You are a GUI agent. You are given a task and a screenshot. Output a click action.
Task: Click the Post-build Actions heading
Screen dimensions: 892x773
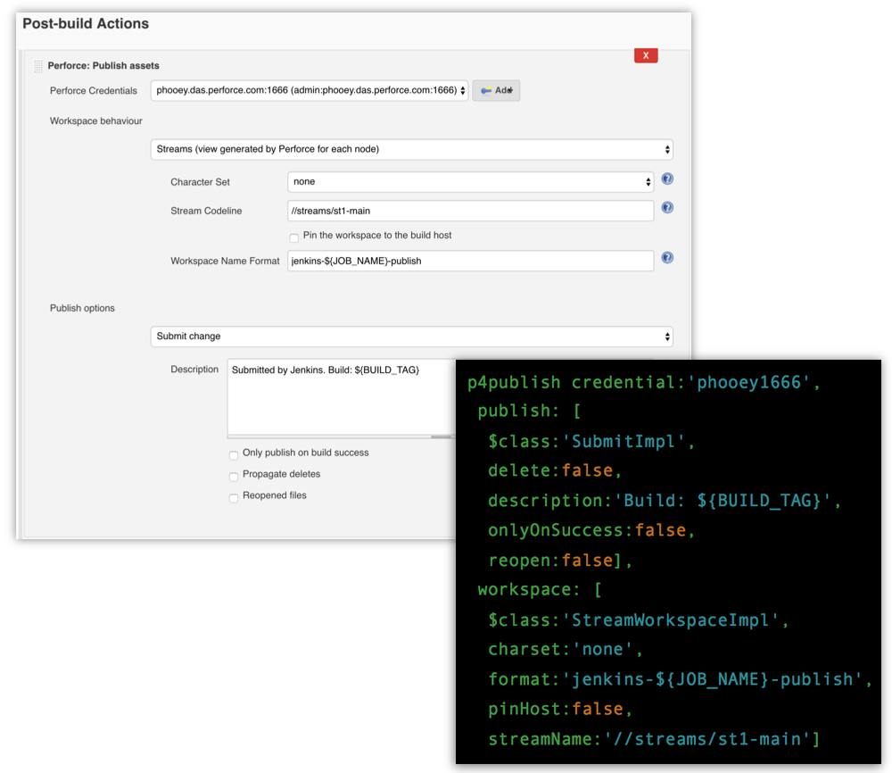pyautogui.click(x=86, y=24)
